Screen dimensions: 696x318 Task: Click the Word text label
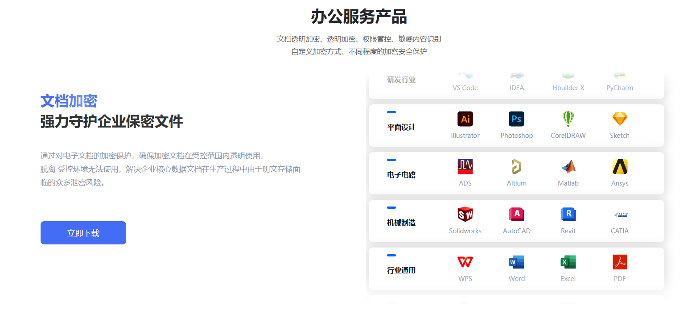(516, 279)
